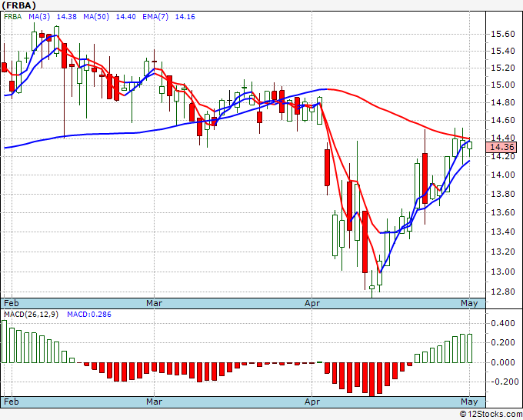The image size is (523, 420).
Task: Click Feb on the price chart time axis
Action: tap(12, 303)
